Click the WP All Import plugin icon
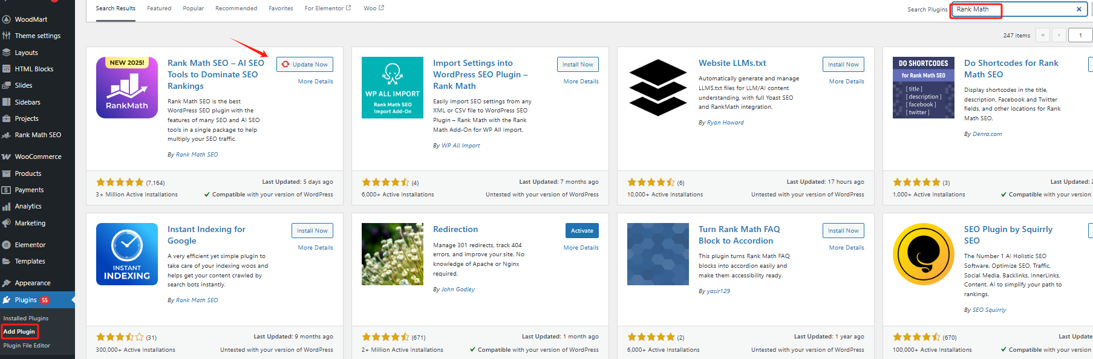Screen dimensions: 1093x359 (392, 88)
